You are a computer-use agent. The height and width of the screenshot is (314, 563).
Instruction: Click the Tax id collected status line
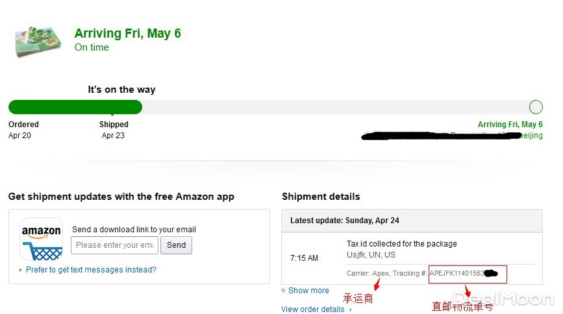(x=401, y=244)
